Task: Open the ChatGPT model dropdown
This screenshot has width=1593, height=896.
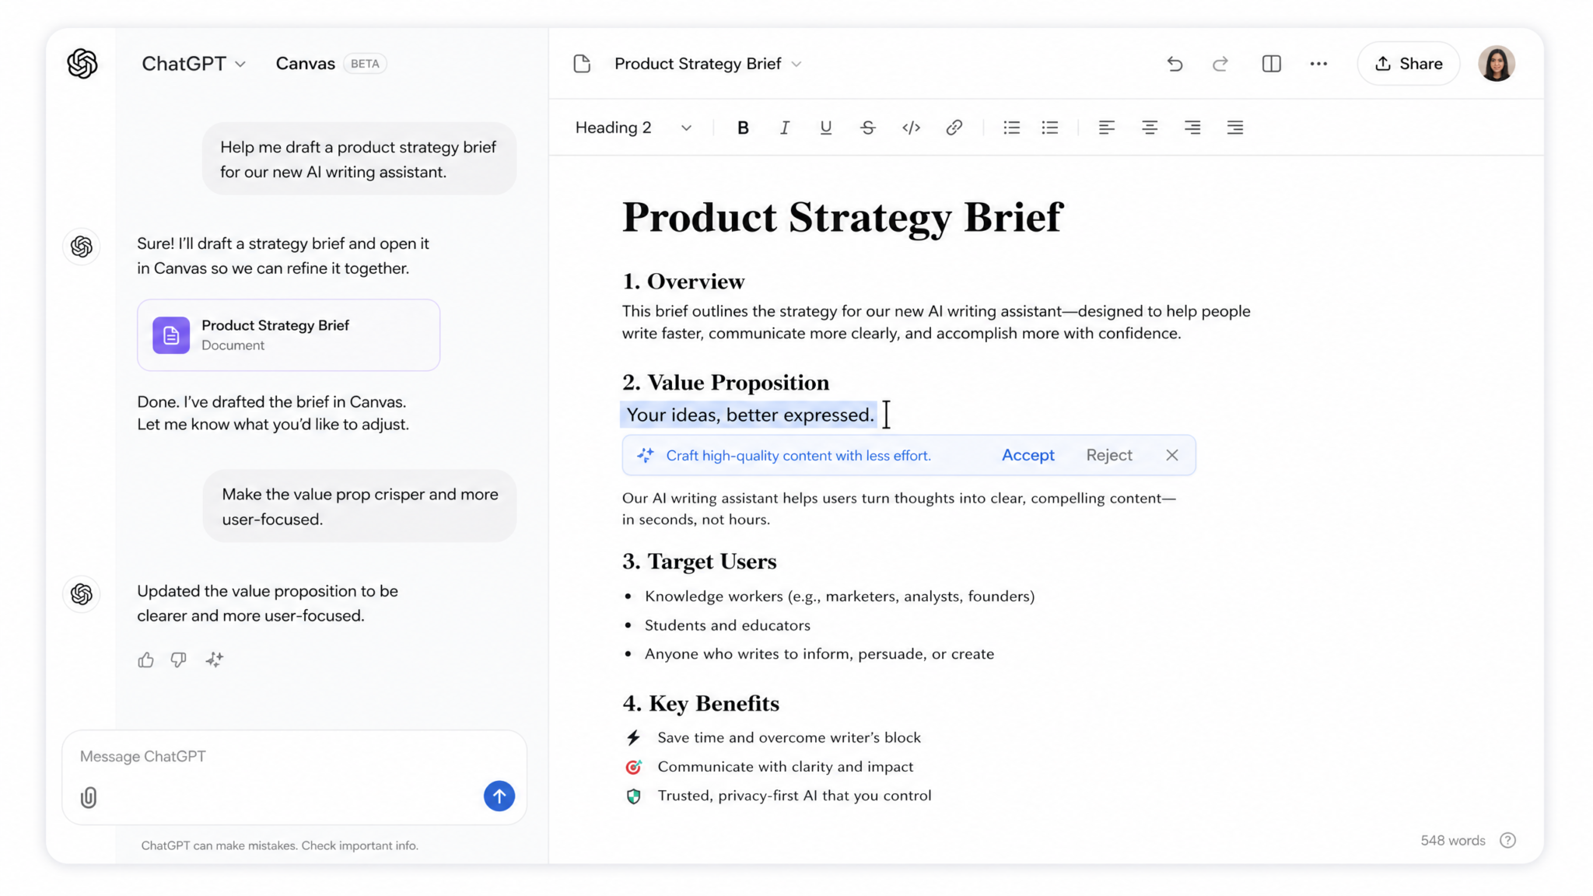Action: click(194, 64)
